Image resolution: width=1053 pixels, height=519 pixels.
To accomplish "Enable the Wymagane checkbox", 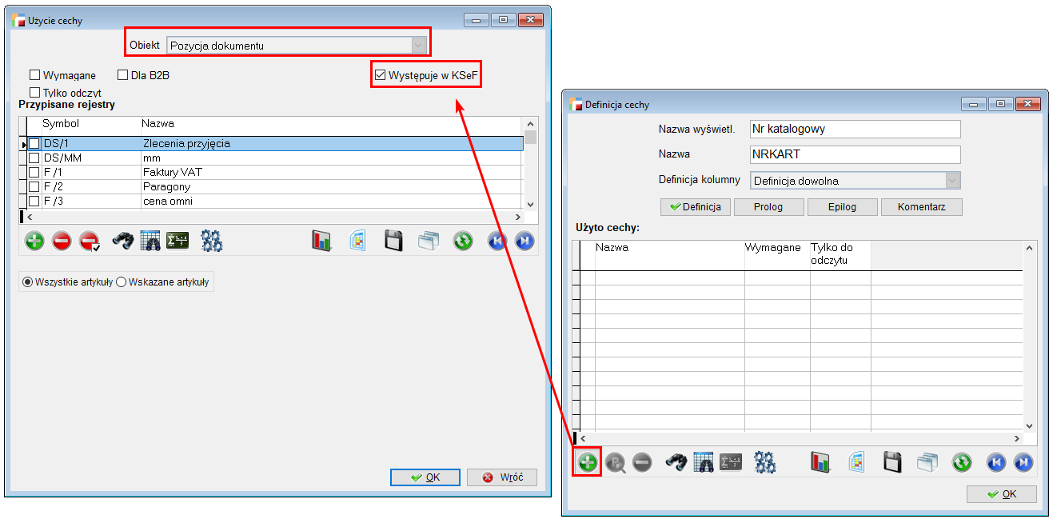I will tap(35, 76).
